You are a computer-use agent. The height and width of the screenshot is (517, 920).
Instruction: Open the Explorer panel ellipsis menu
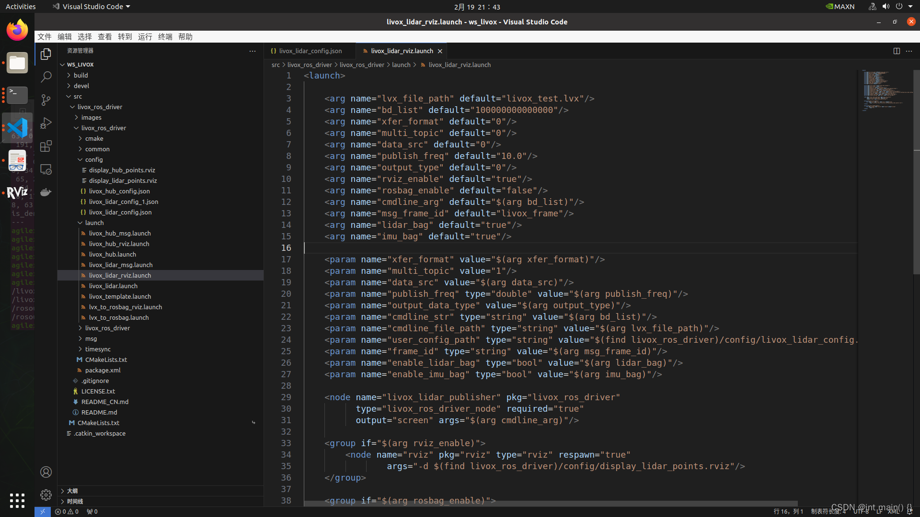pyautogui.click(x=253, y=51)
